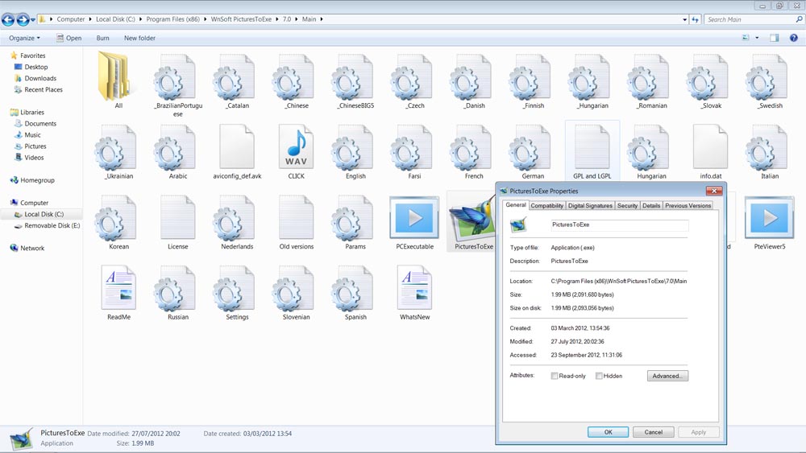Select the PteViewer5 file icon
Viewport: 806px width, 453px height.
770,217
